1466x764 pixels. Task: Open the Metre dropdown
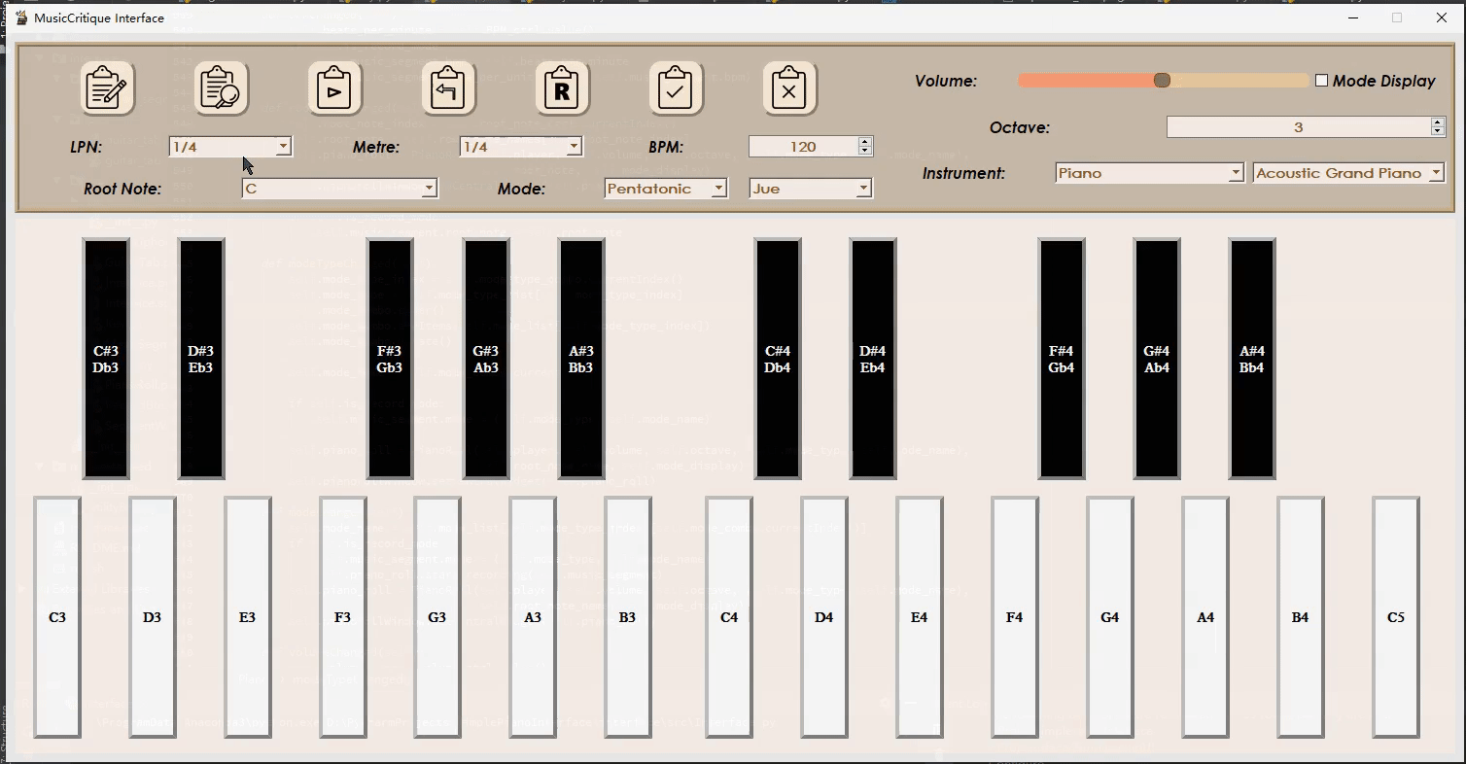coord(521,147)
